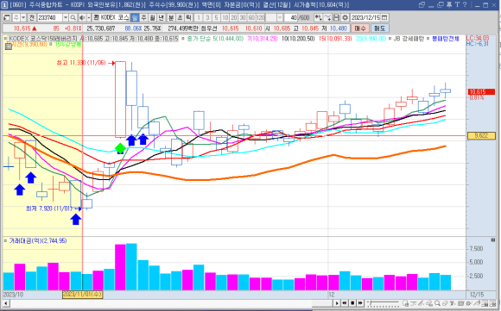
Task: Open the stock code 233740 dropdown
Action: tap(66, 17)
